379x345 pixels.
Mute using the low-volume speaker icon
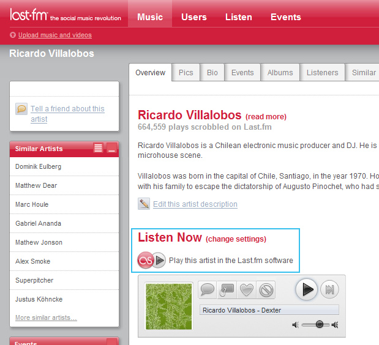[295, 325]
